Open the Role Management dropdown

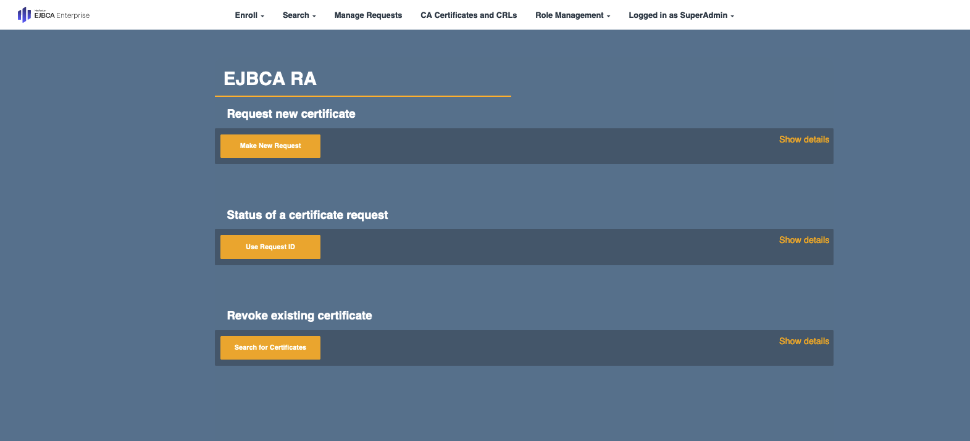point(572,15)
